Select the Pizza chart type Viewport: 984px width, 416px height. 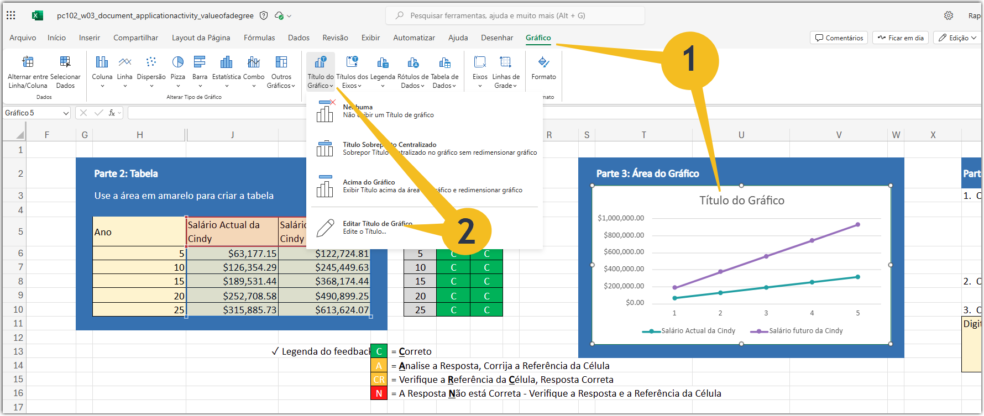[178, 72]
